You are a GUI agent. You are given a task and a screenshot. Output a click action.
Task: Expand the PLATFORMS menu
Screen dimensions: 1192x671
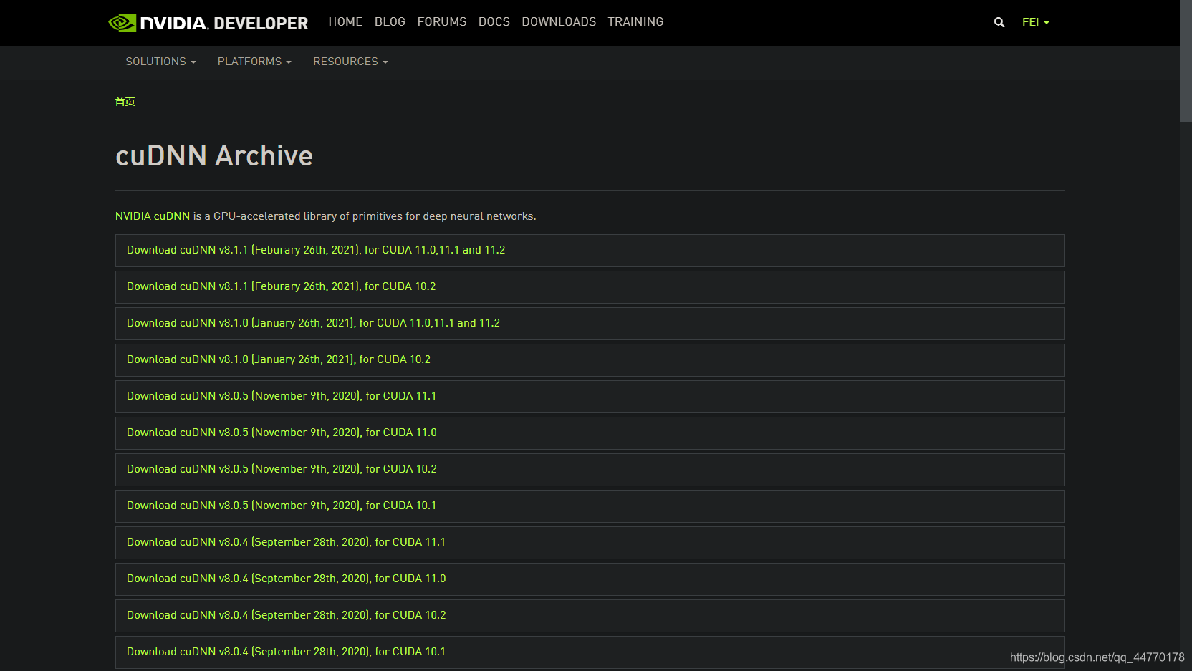pos(254,62)
